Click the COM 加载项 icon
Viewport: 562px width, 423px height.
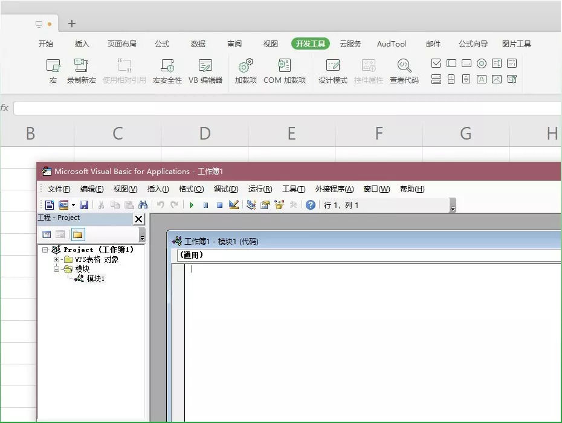tap(284, 66)
